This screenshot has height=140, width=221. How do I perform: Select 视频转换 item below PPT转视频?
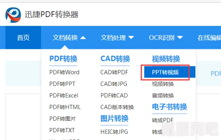point(163,84)
